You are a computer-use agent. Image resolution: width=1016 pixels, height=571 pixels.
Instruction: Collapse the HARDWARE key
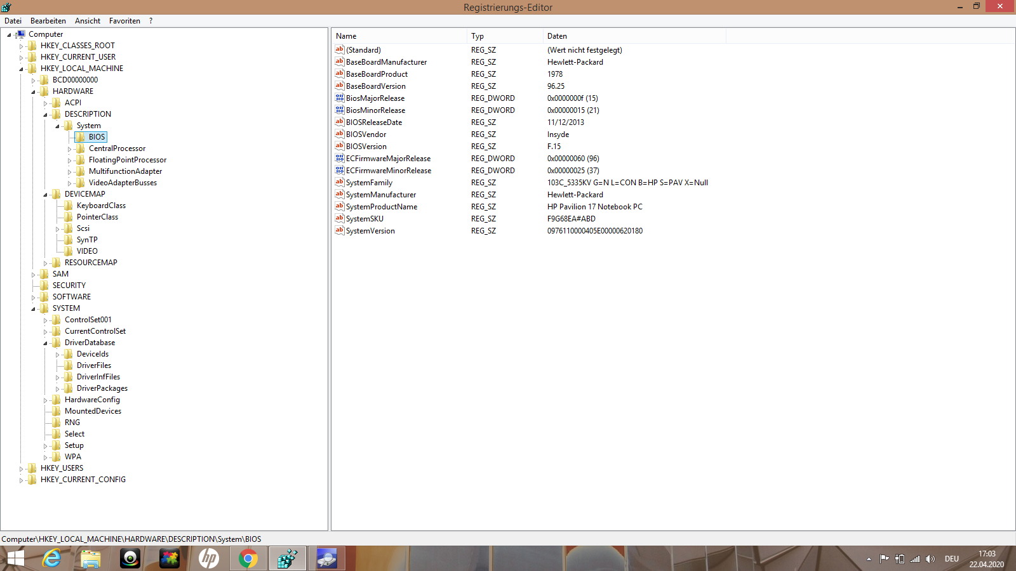(x=33, y=92)
